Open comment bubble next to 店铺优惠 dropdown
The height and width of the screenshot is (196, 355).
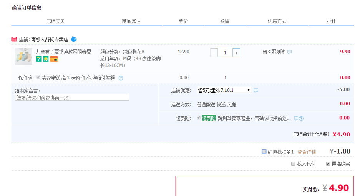coord(256,90)
